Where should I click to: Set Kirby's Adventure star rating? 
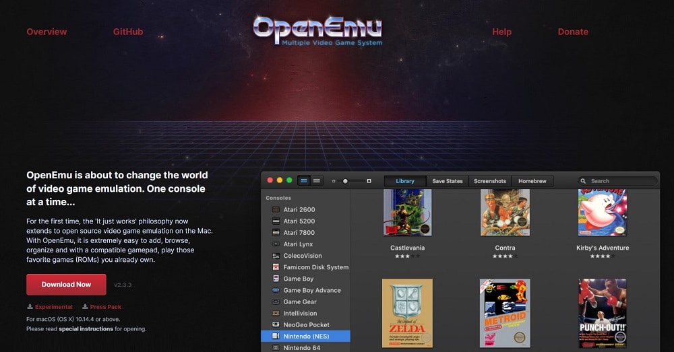(x=602, y=256)
